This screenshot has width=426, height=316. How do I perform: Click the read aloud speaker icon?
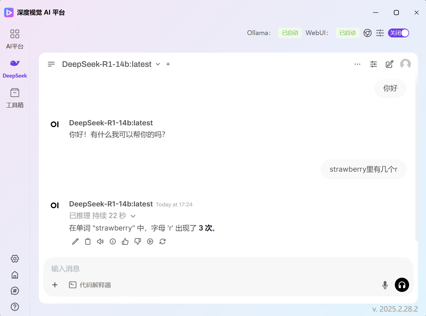pyautogui.click(x=100, y=241)
